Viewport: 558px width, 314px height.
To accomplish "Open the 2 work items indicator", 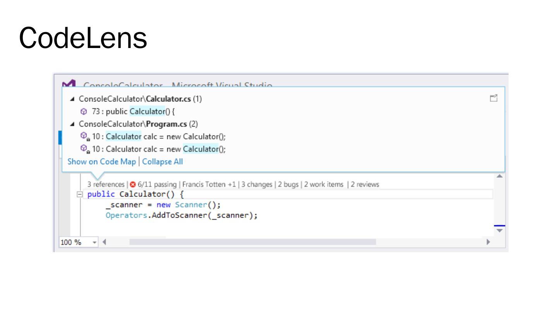I will 324,185.
